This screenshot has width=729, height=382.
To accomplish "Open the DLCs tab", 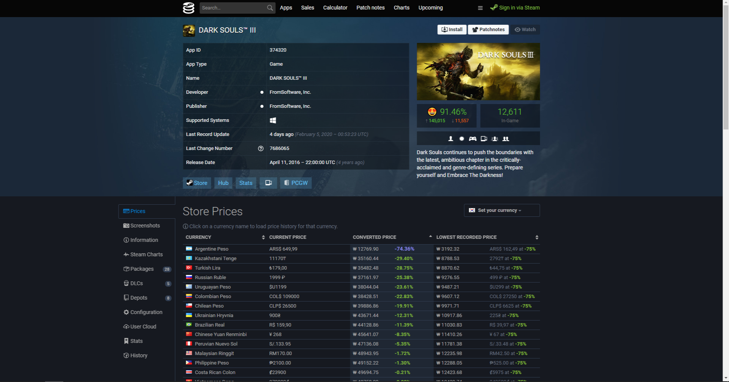I will point(147,283).
